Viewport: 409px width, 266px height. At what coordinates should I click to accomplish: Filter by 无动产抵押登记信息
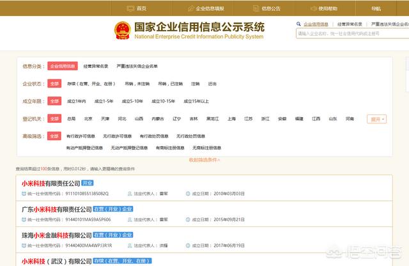(129, 148)
